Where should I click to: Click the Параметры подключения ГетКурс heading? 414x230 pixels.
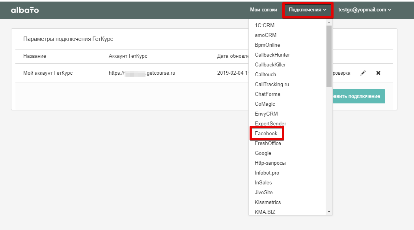coord(68,39)
